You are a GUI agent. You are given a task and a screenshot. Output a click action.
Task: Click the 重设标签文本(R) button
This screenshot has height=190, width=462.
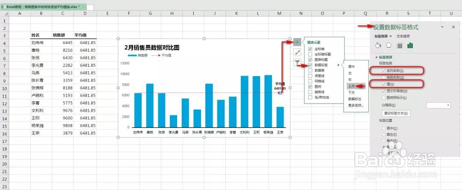tap(395, 113)
